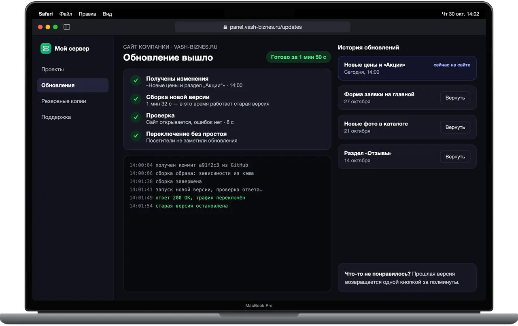Click the menu bar clock «Чт 30 окт. 14:02»
The height and width of the screenshot is (326, 518).
pyautogui.click(x=461, y=14)
